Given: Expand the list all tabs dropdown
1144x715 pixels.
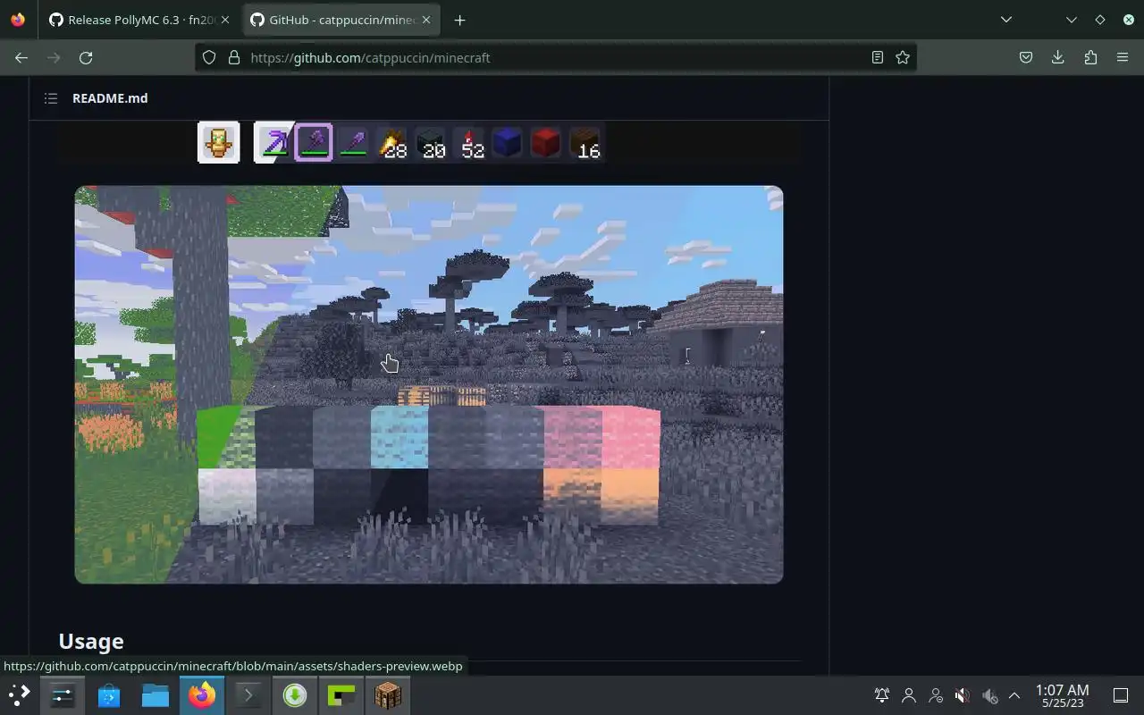Looking at the screenshot, I should [x=1006, y=20].
